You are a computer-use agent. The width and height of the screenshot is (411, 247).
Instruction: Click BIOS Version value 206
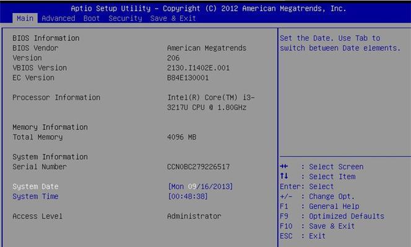173,58
